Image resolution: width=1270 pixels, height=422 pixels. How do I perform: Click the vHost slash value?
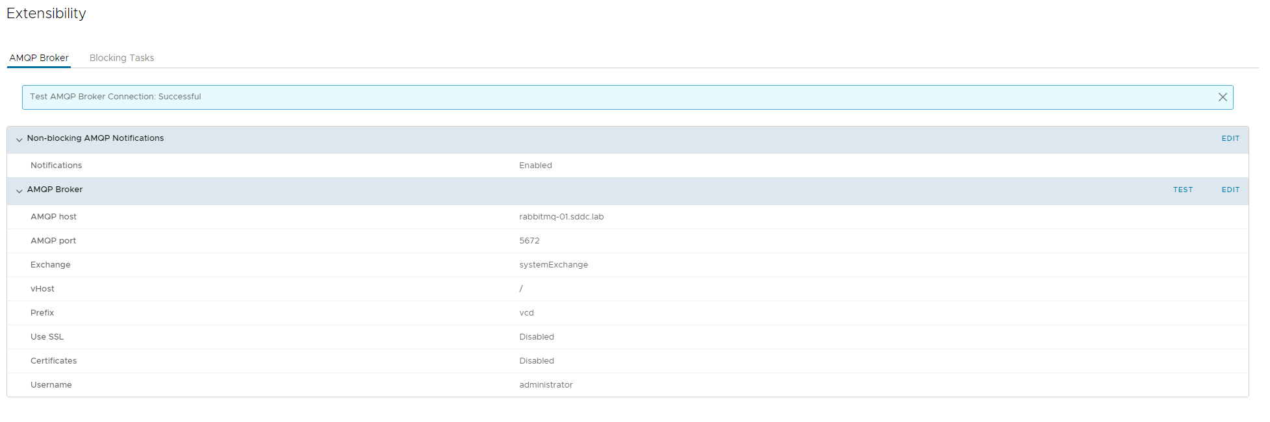[521, 289]
